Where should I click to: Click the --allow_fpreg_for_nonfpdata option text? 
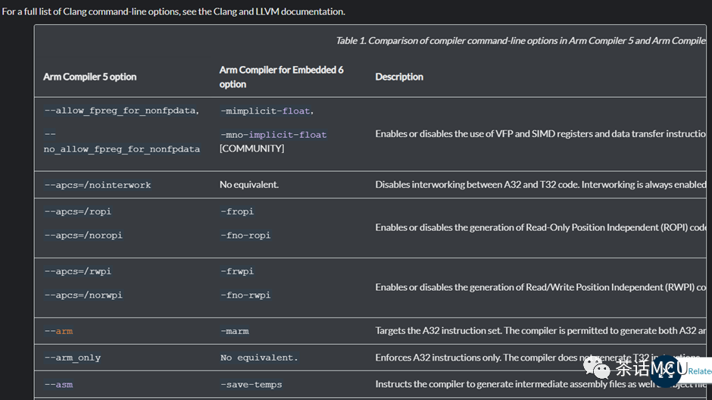pos(121,111)
